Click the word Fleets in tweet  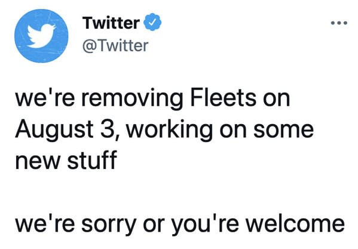[x=223, y=98]
